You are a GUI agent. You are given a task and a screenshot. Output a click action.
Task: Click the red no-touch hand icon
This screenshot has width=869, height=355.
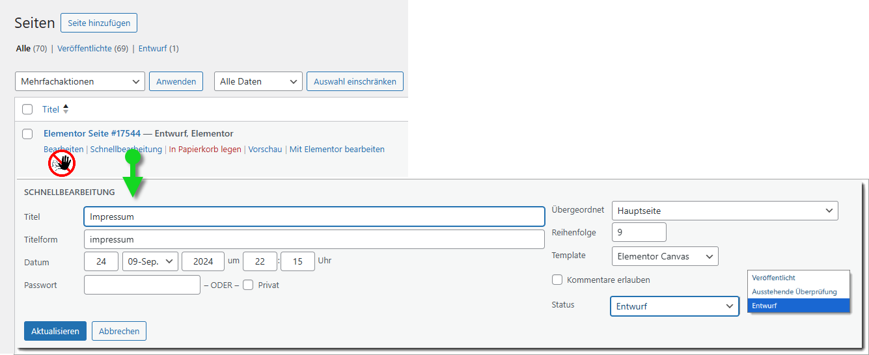pyautogui.click(x=62, y=164)
